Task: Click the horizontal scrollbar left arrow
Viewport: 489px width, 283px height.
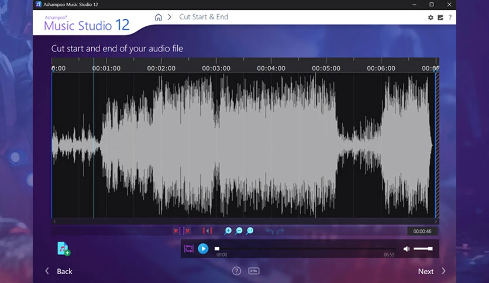Action: (x=54, y=221)
